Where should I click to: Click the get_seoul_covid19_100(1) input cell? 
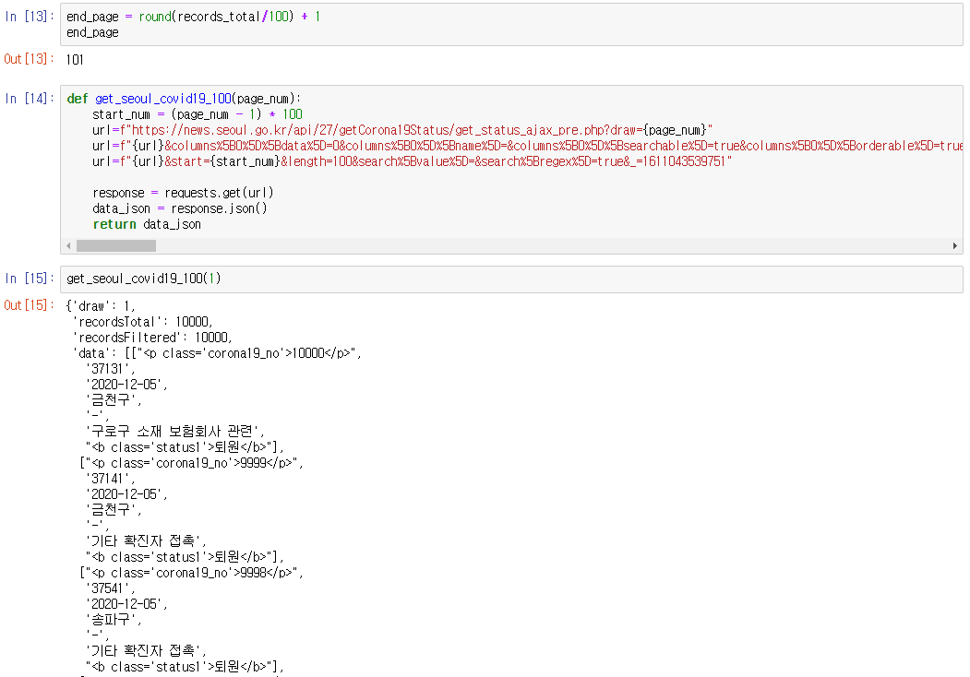click(x=511, y=279)
